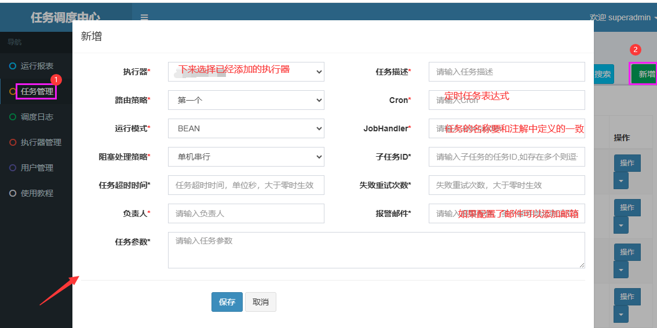Click the 任务调度中心 logo title
This screenshot has height=328, width=657.
[x=66, y=17]
